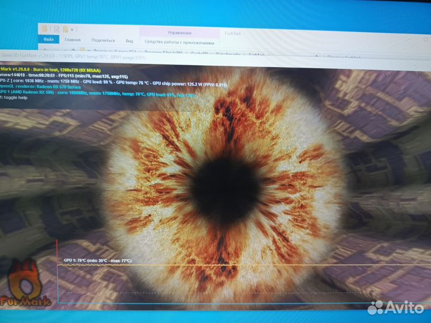Screen dimensions: 431x323
Task: Maximize the File Explorer window
Action: coord(425,40)
